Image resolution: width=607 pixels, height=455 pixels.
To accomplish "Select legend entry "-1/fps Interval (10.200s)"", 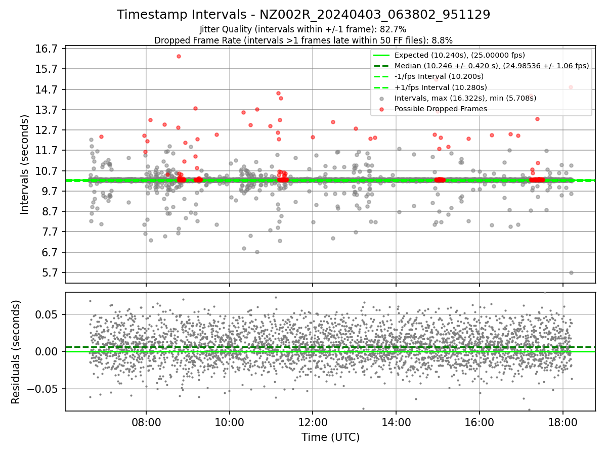I will (x=439, y=76).
